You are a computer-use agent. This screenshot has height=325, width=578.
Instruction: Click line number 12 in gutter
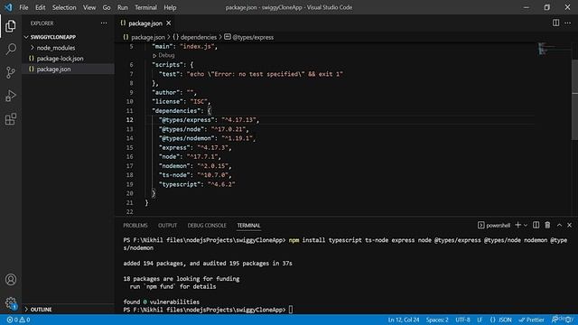(x=129, y=120)
